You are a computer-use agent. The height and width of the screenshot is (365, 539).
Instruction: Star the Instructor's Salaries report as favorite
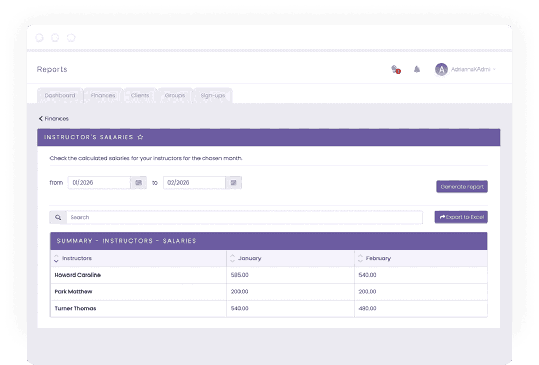tap(140, 137)
